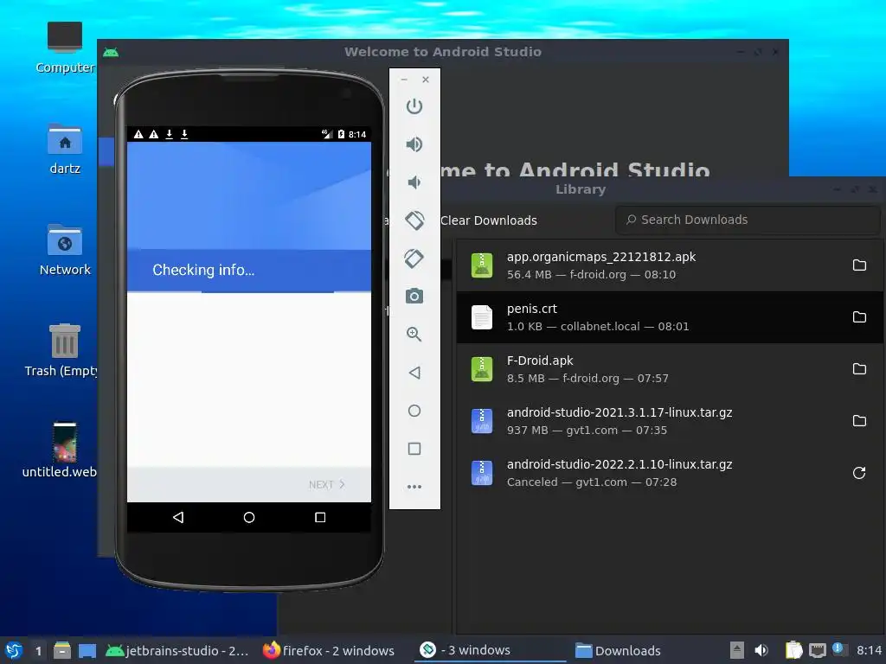The width and height of the screenshot is (886, 664).
Task: Open the start menu launcher icon
Action: 14,650
